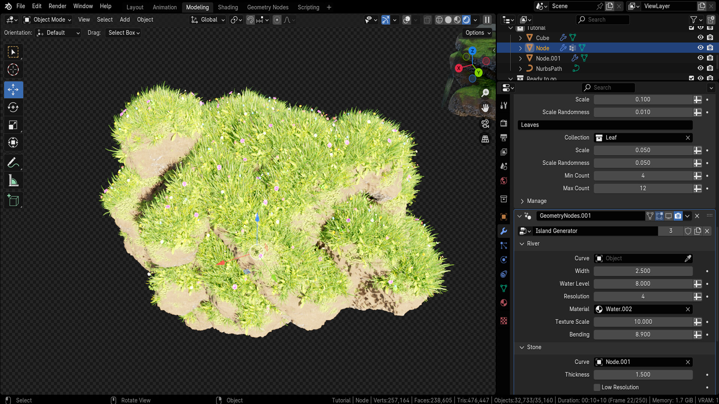
Task: Adjust the river Width value slider
Action: (643, 271)
